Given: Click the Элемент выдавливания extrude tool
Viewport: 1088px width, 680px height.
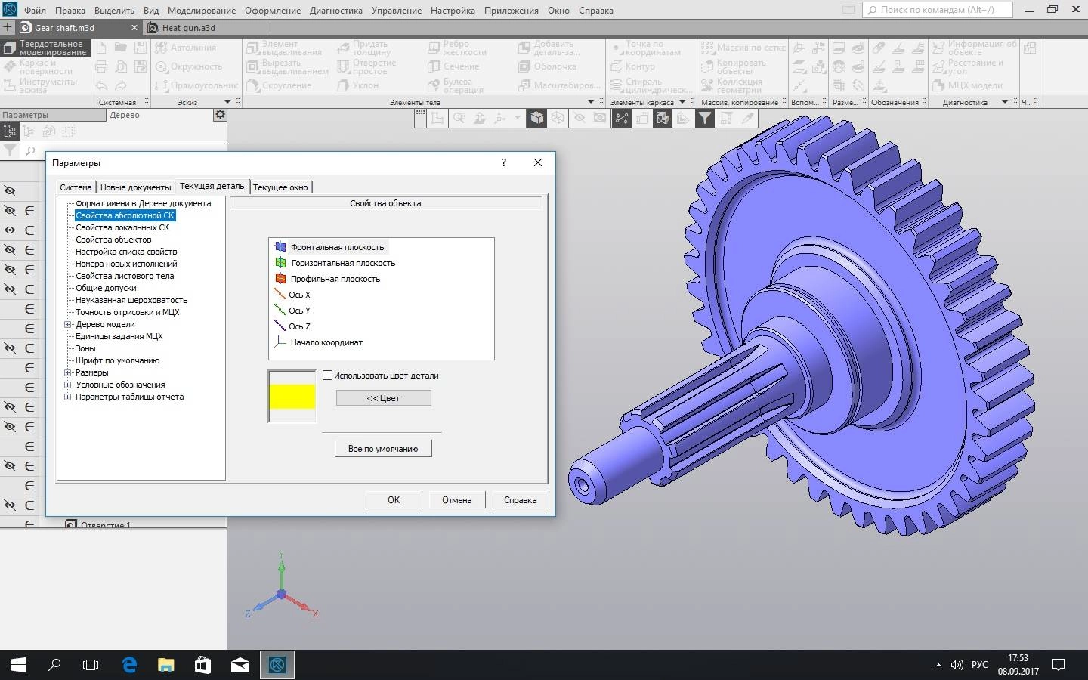Looking at the screenshot, I should [x=285, y=48].
